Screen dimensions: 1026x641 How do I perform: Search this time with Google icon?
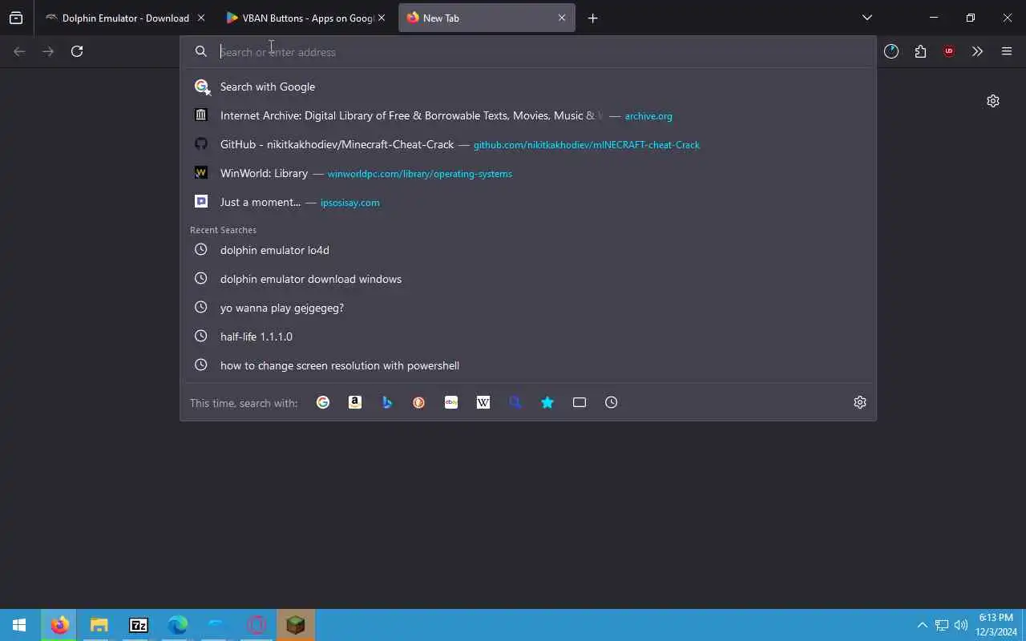point(323,402)
